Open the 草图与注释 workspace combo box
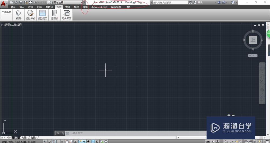This screenshot has height=143, width=270. pos(65,2)
